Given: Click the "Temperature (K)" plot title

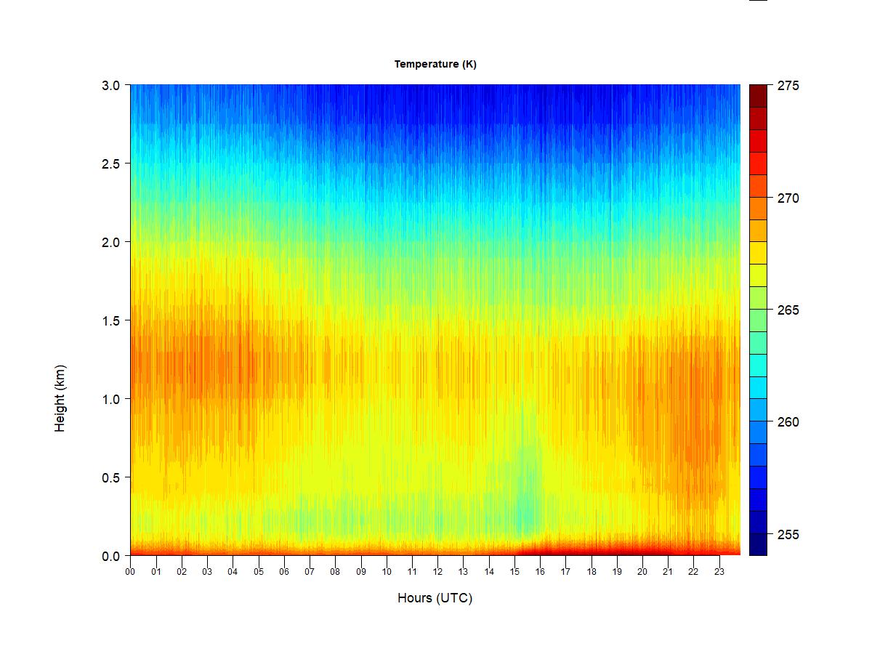Looking at the screenshot, I should [x=435, y=64].
